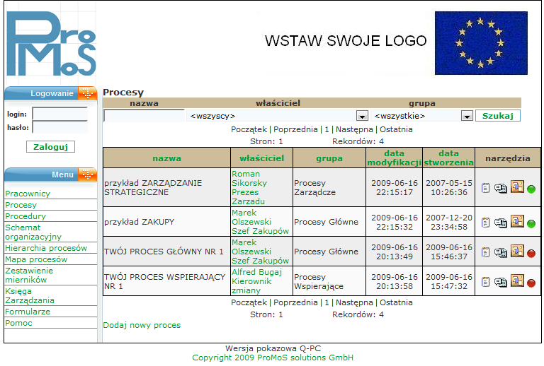Click bottom pagination Początek link
Viewport: 544px width, 366px height.
(249, 302)
